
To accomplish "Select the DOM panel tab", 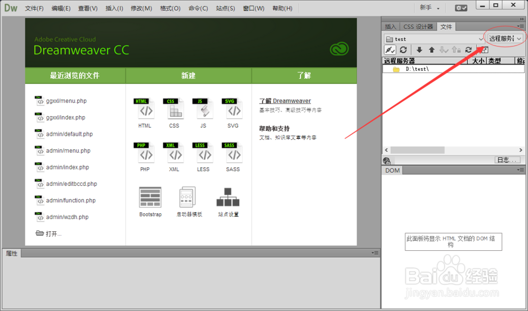I will click(392, 171).
